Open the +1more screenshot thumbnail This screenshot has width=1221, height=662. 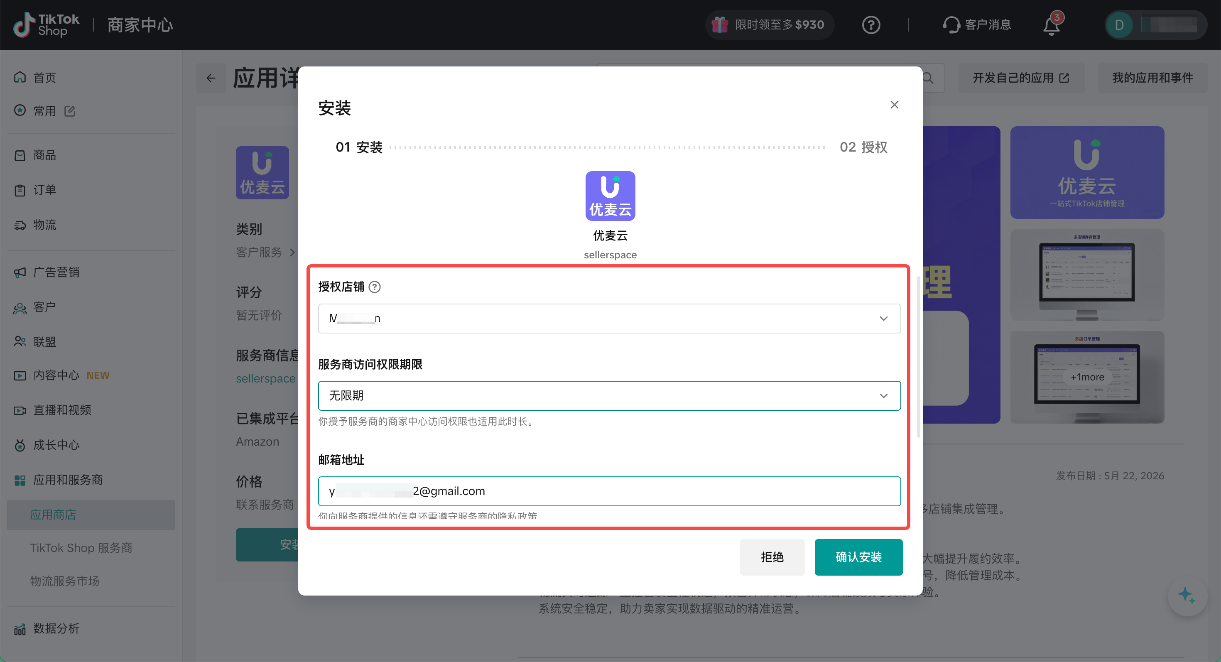coord(1087,377)
